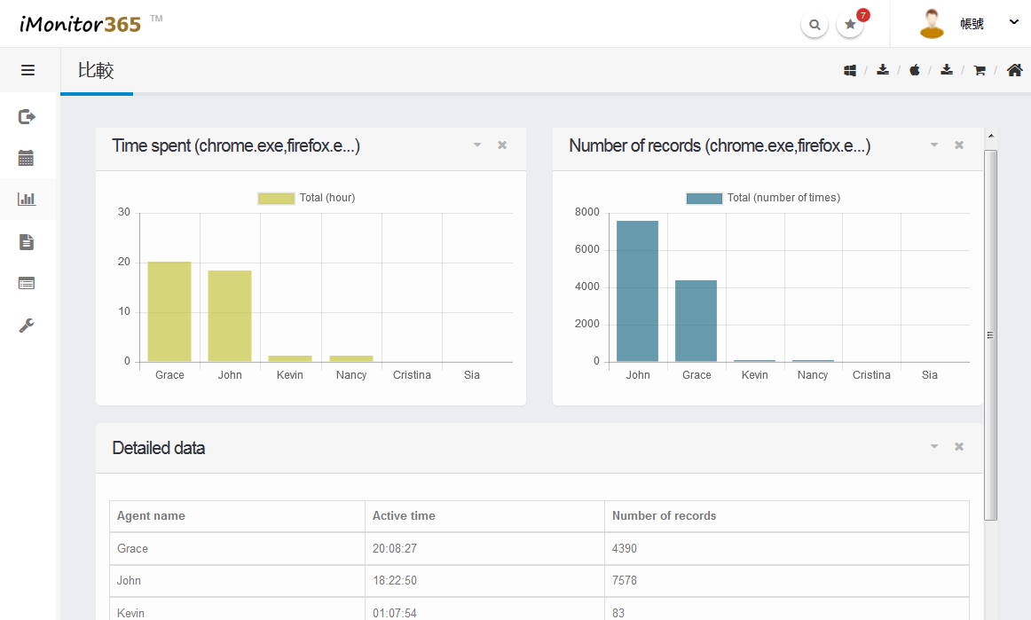This screenshot has height=620, width=1031.
Task: Toggle the Total (number of times) legend series
Action: pyautogui.click(x=763, y=198)
